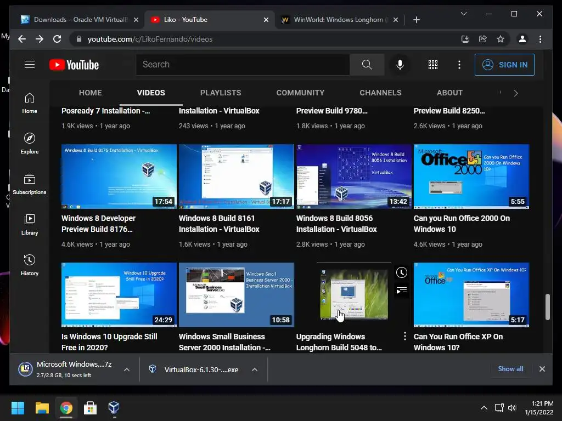Click the SIGN IN button

504,65
